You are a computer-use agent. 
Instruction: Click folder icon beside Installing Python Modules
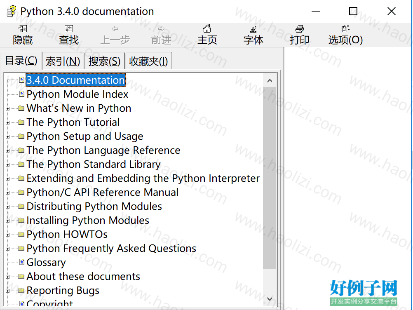[x=21, y=220]
